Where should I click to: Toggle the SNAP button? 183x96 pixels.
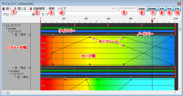coord(142,9)
